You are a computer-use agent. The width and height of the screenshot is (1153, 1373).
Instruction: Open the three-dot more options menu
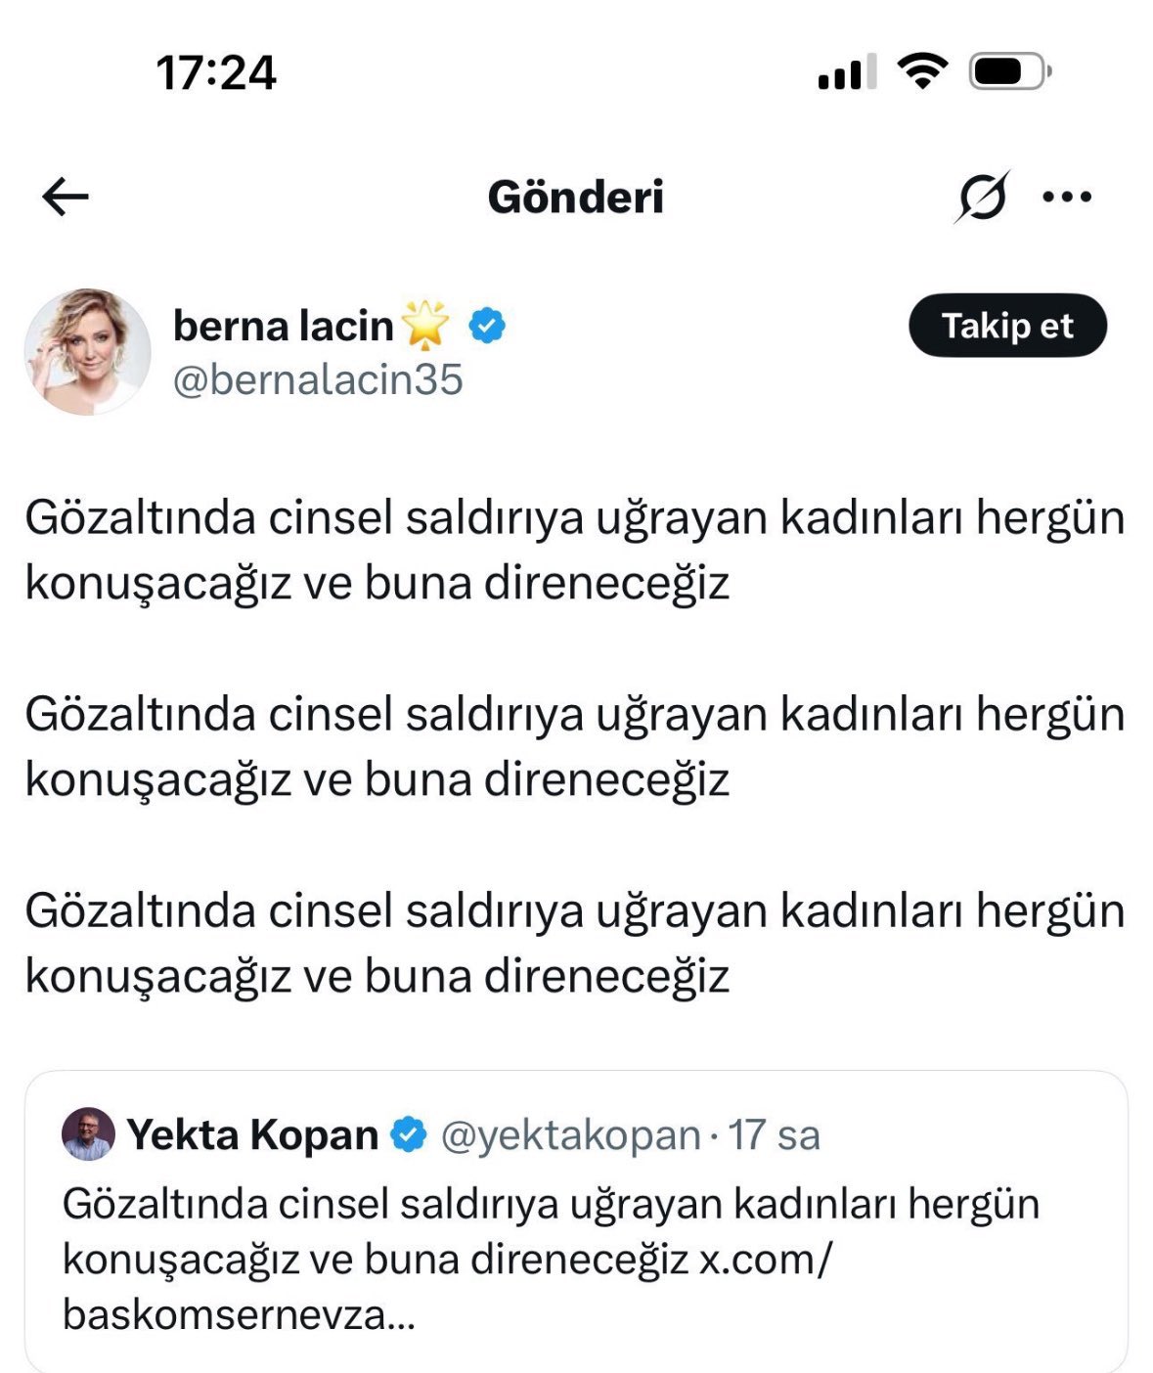coord(1067,197)
